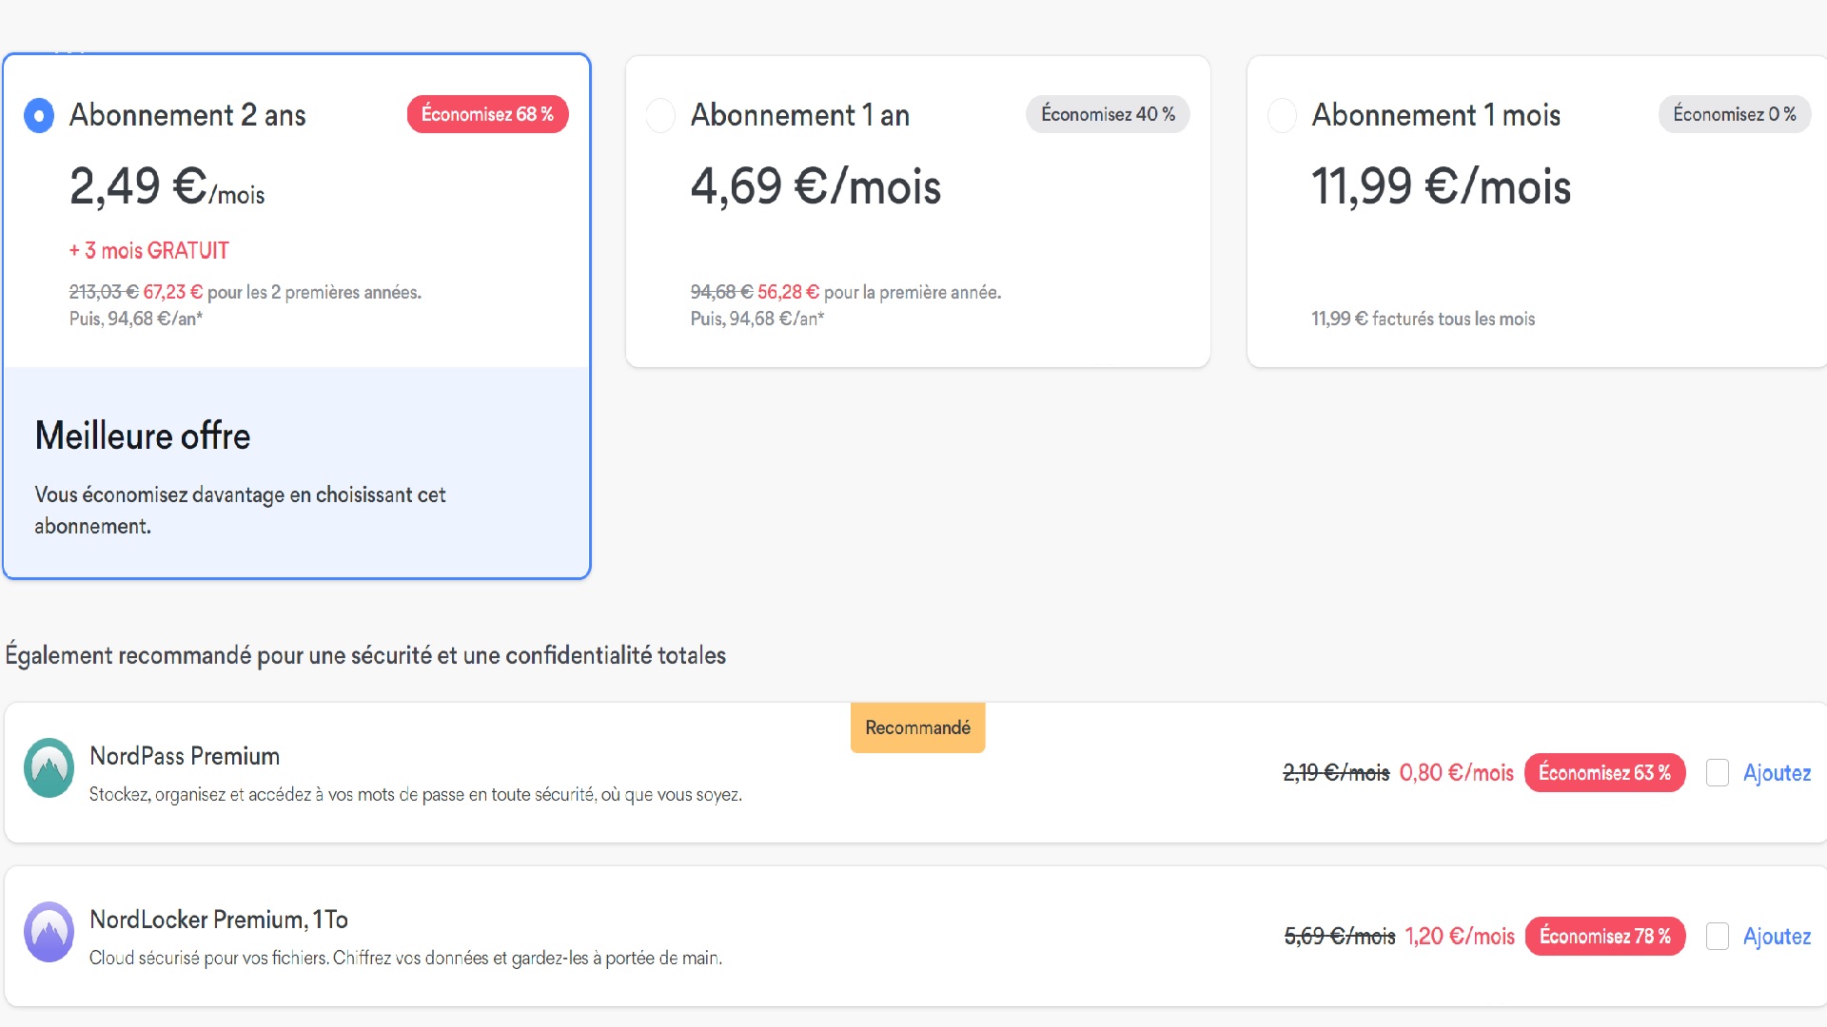Click the orange Recommandé tag
Image resolution: width=1827 pixels, height=1027 pixels.
click(917, 727)
